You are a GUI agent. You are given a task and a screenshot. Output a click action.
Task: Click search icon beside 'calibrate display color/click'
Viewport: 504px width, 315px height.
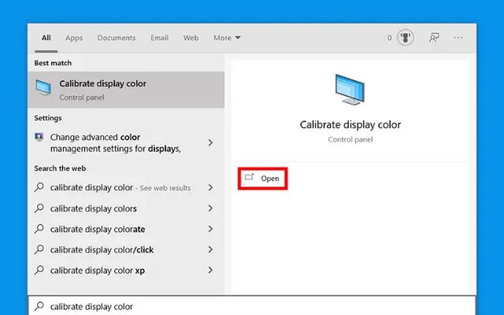coord(39,250)
